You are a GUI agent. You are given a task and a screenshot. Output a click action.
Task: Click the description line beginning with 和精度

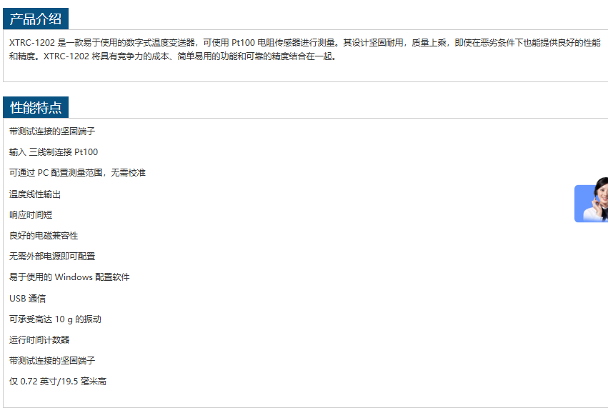tap(171, 56)
